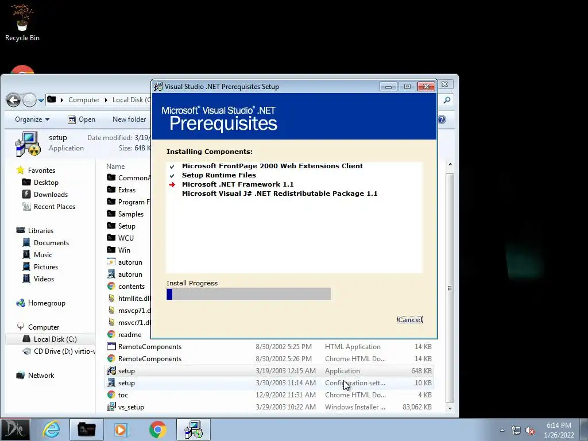588x441 pixels.
Task: Click New folder in Explorer toolbar
Action: click(129, 119)
